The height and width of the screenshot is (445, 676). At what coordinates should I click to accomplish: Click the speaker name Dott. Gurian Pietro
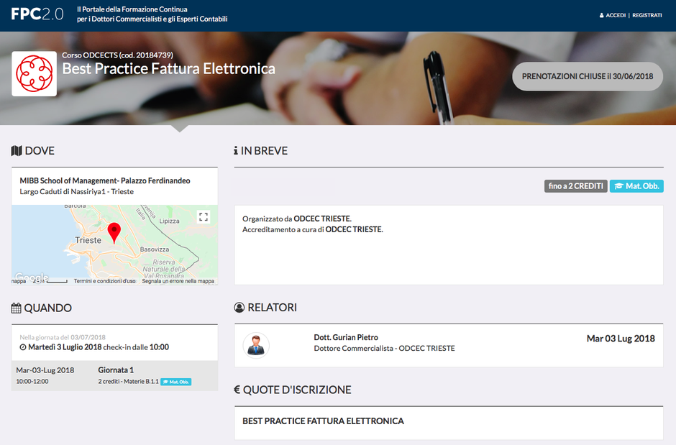click(346, 337)
